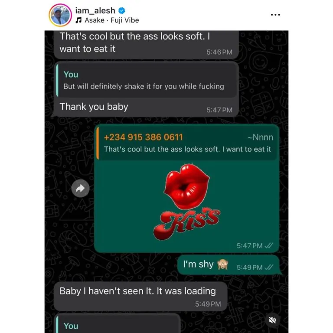Viewport: 333px width, 333px height.
Task: Click the read ticks beside 5:49 PM
Action: click(269, 267)
